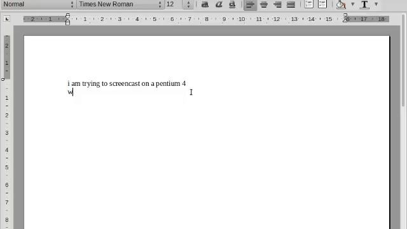Screen dimensions: 407x229
Task: Open the Times New Roman font dropdown
Action: (x=120, y=4)
